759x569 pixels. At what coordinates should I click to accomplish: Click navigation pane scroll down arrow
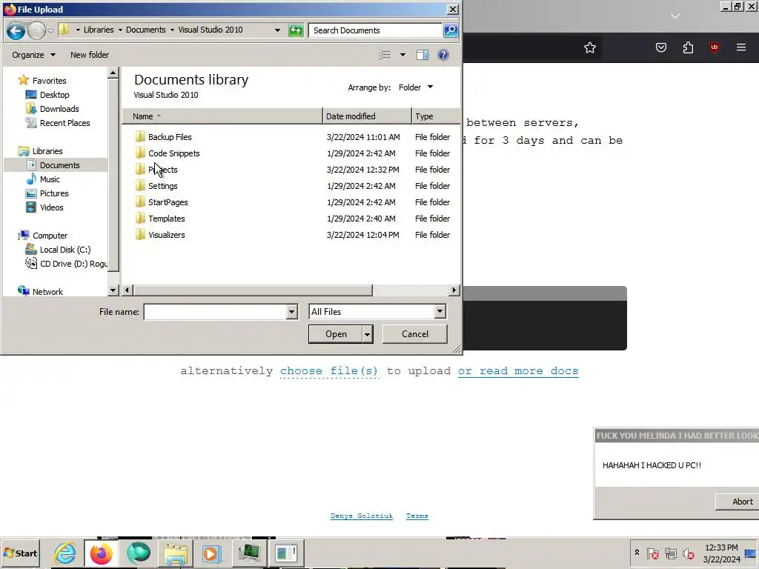pos(113,290)
